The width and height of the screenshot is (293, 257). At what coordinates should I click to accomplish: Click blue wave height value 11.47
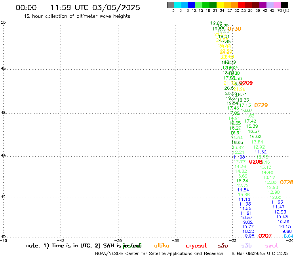click(279, 207)
